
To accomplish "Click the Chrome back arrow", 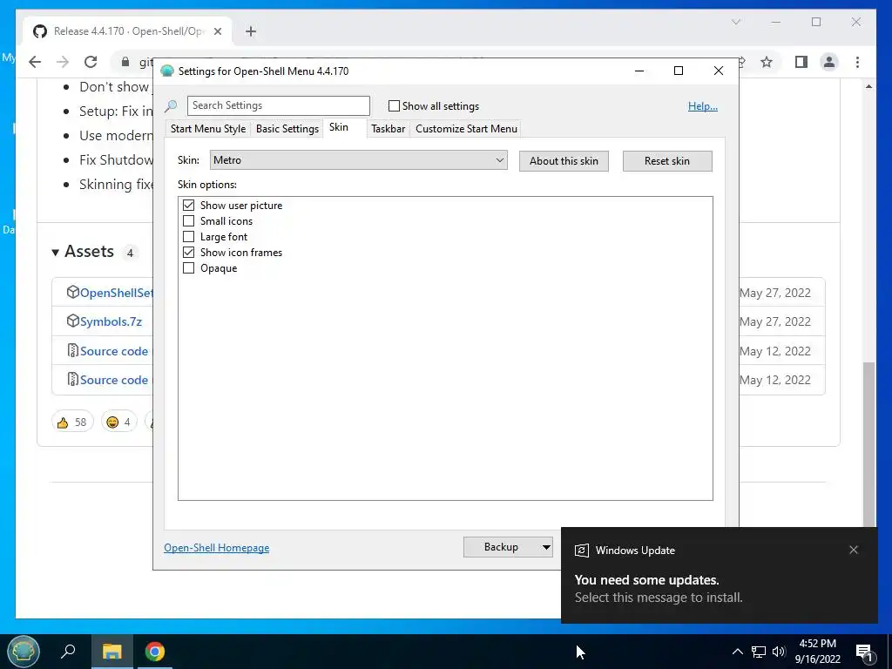I will tap(35, 62).
